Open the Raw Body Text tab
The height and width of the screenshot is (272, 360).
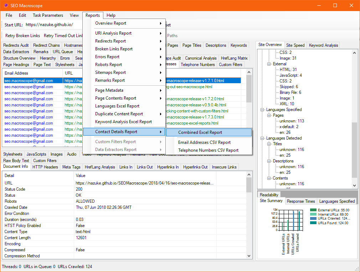click(16, 161)
